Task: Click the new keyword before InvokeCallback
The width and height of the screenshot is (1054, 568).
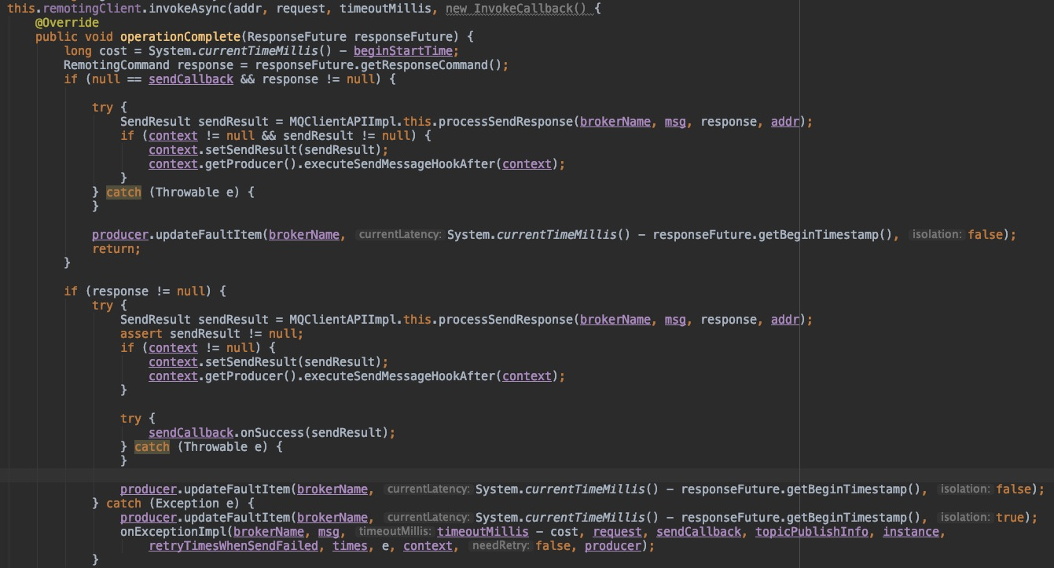Action: [x=456, y=9]
